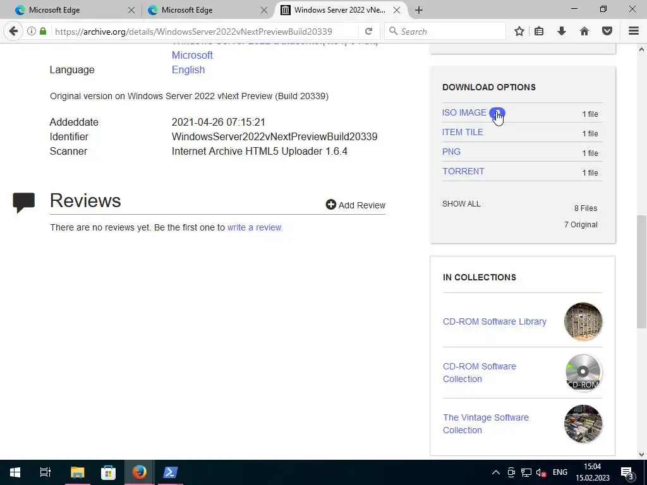This screenshot has width=647, height=485.
Task: Open the notification center icon
Action: pos(627,472)
